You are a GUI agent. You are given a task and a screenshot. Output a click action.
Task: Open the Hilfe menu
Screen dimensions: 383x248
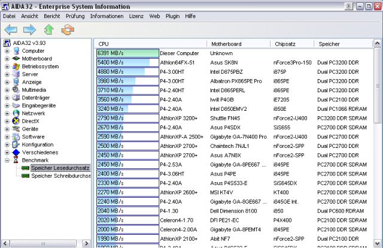(190, 16)
